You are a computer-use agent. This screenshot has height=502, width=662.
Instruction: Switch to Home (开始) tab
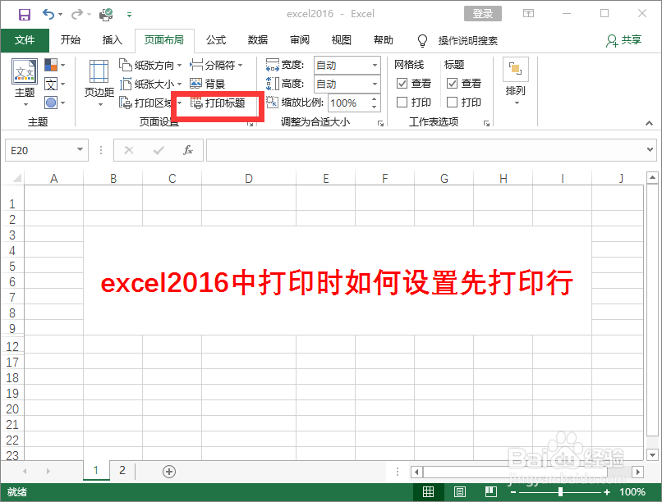click(x=70, y=40)
